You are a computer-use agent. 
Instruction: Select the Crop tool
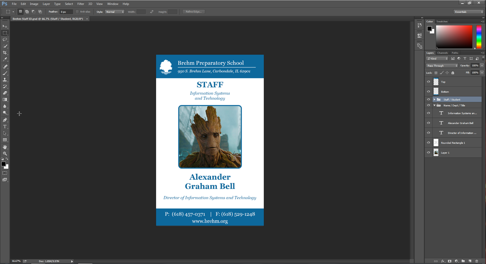5,53
